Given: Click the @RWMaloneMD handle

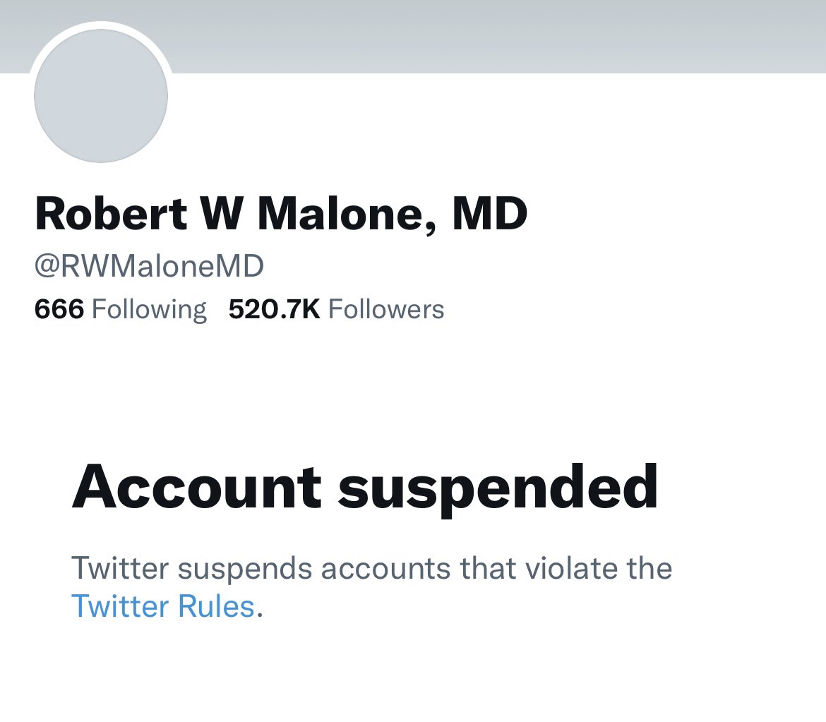Looking at the screenshot, I should tap(149, 266).
